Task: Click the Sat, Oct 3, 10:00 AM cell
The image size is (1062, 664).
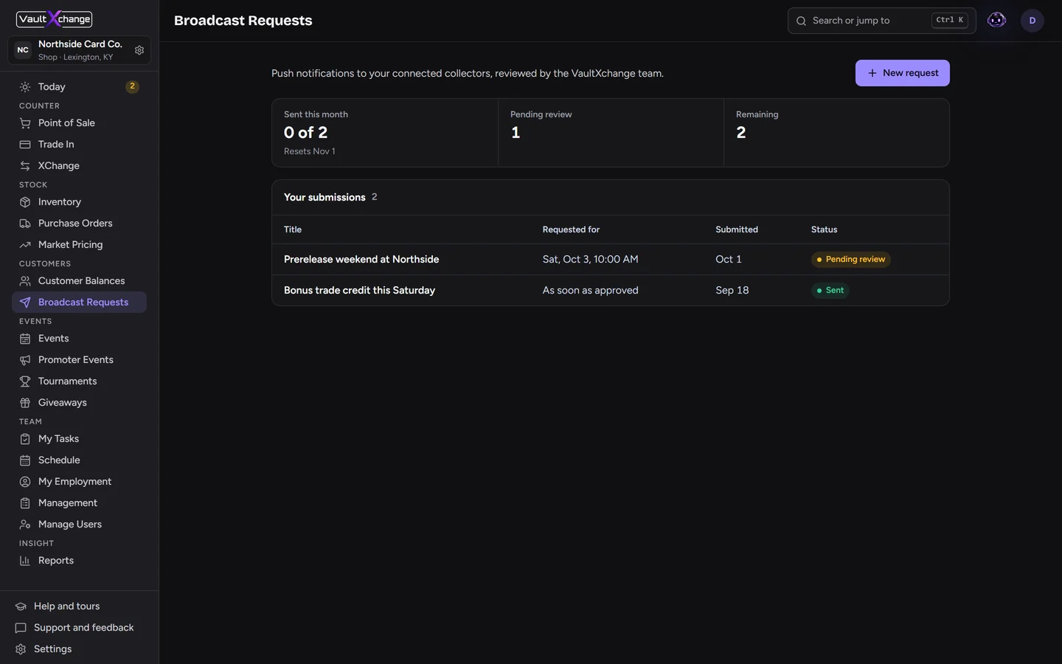Action: (591, 260)
